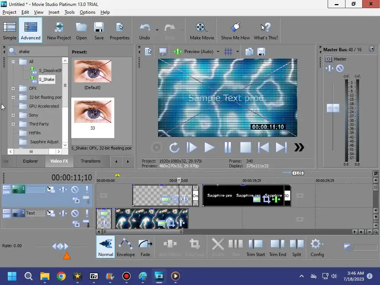
Task: Mute the Master bus
Action: pyautogui.click(x=340, y=68)
